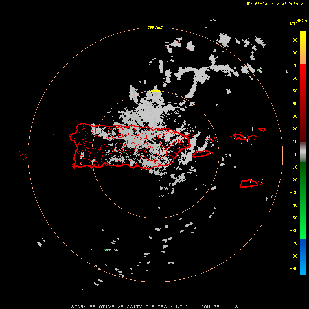
Task: Click the 60 value on the color scale
Action: [295, 78]
